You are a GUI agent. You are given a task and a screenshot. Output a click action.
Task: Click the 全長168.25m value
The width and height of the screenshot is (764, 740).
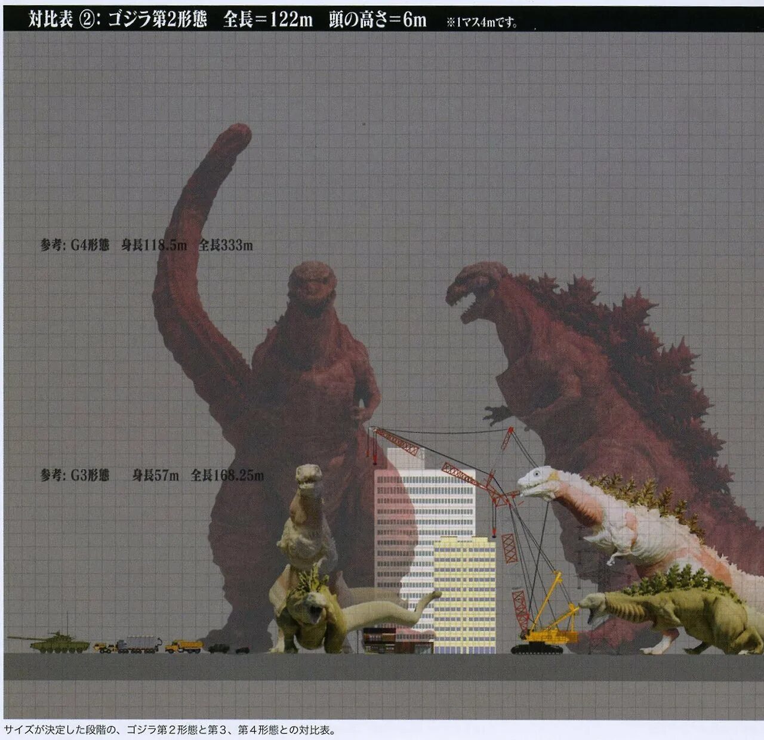pyautogui.click(x=227, y=475)
